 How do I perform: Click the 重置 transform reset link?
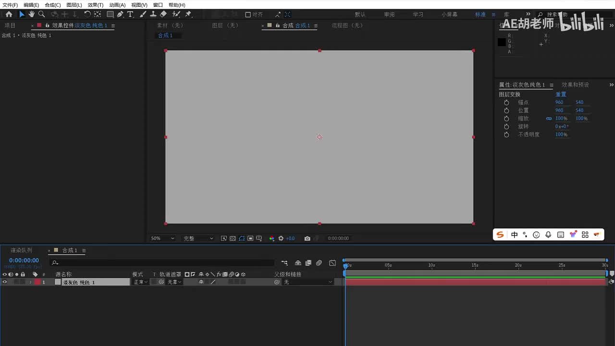[561, 95]
